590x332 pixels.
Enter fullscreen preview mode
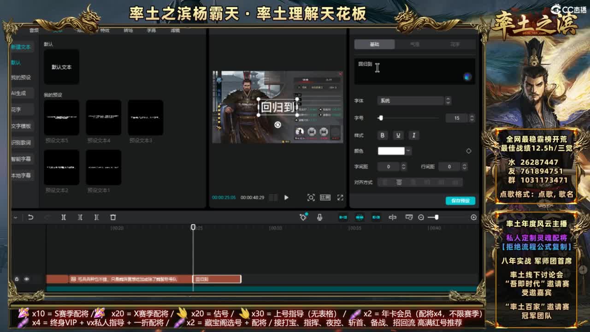340,197
